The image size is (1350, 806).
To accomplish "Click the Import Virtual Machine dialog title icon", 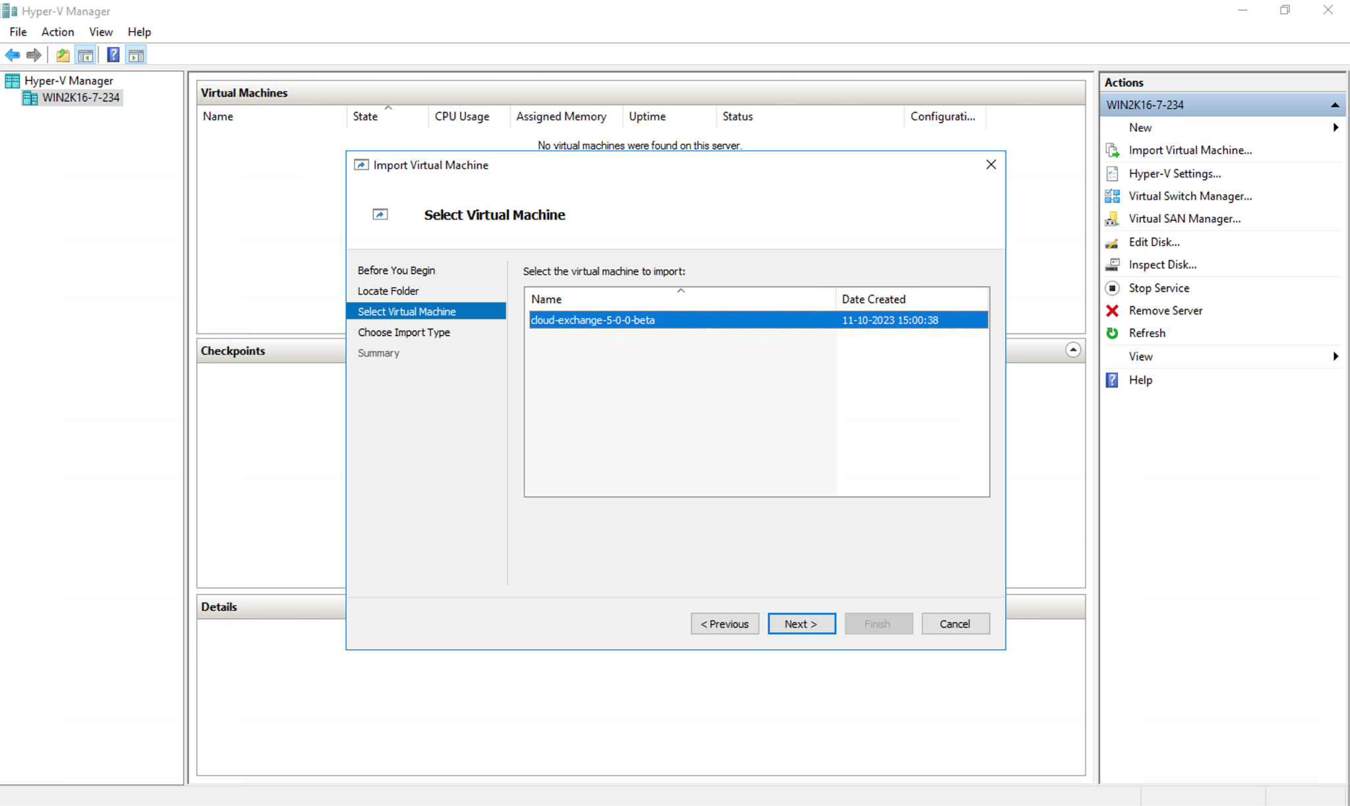I will tap(361, 165).
